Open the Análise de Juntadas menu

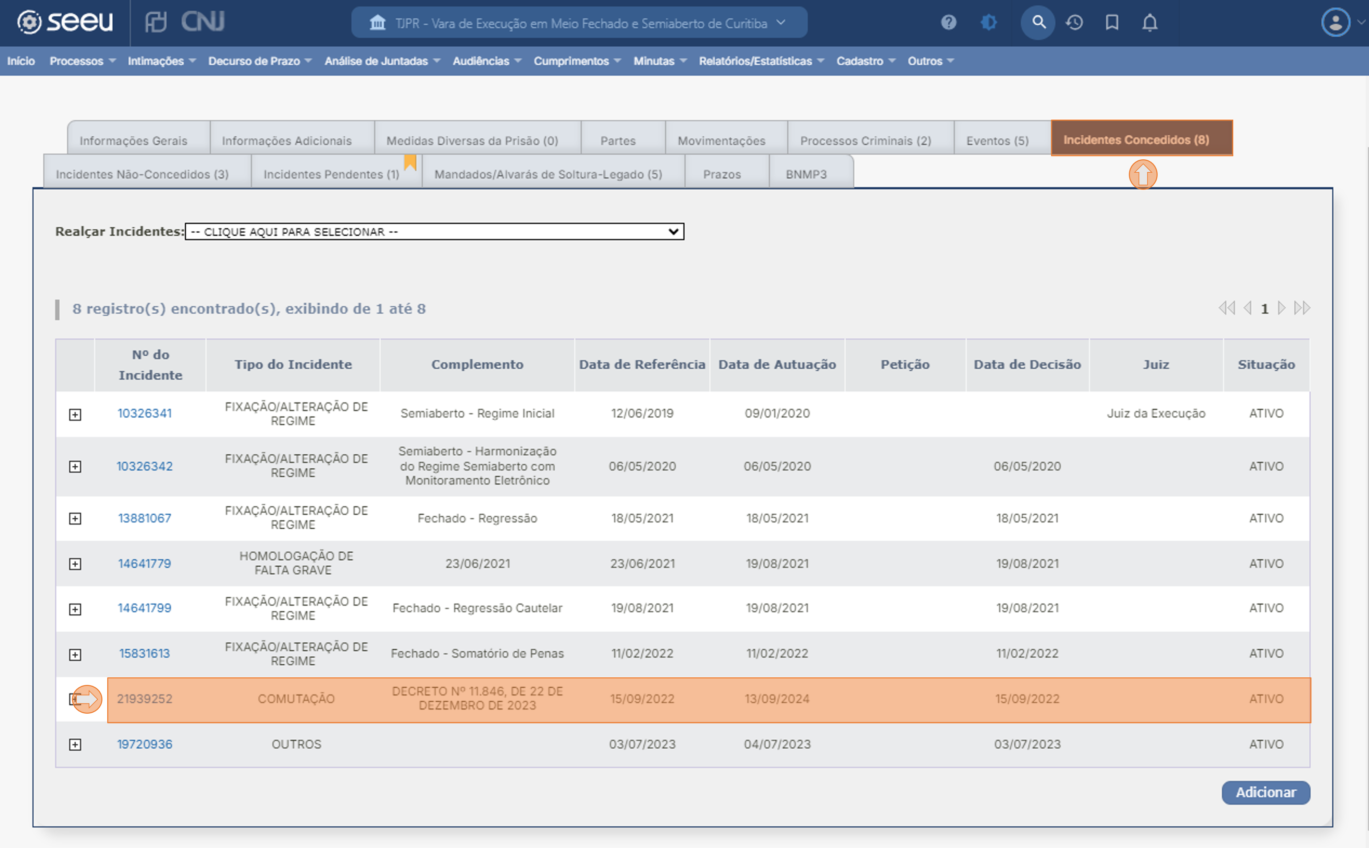click(x=382, y=61)
